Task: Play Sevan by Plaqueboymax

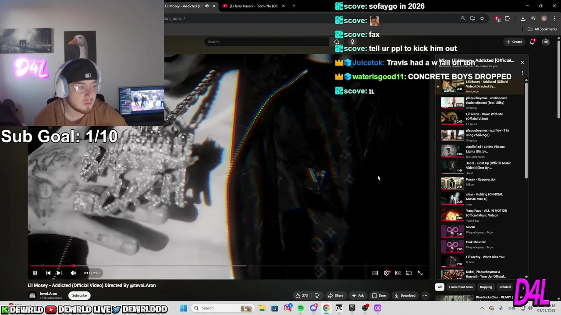Action: coord(481,231)
